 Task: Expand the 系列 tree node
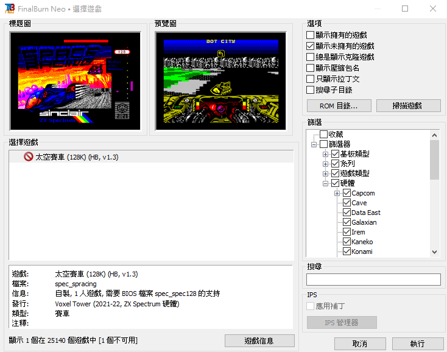tap(325, 164)
